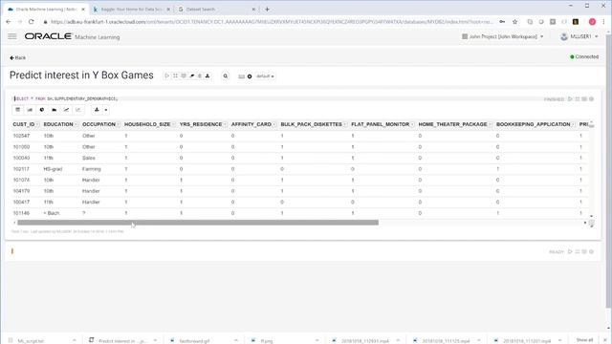This screenshot has height=344, width=612.
Task: Click the browser address bar URL
Action: coord(272,22)
